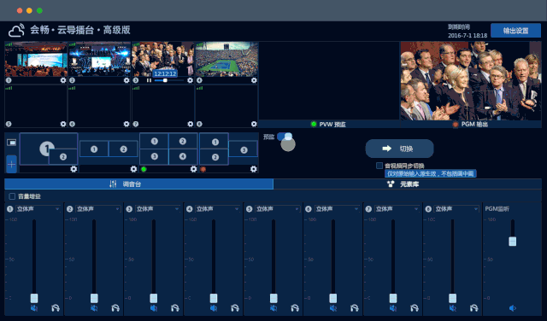Viewport: 547px width, 321px height.
Task: Adjust playback progress bar on source 3
Action: pos(169,80)
